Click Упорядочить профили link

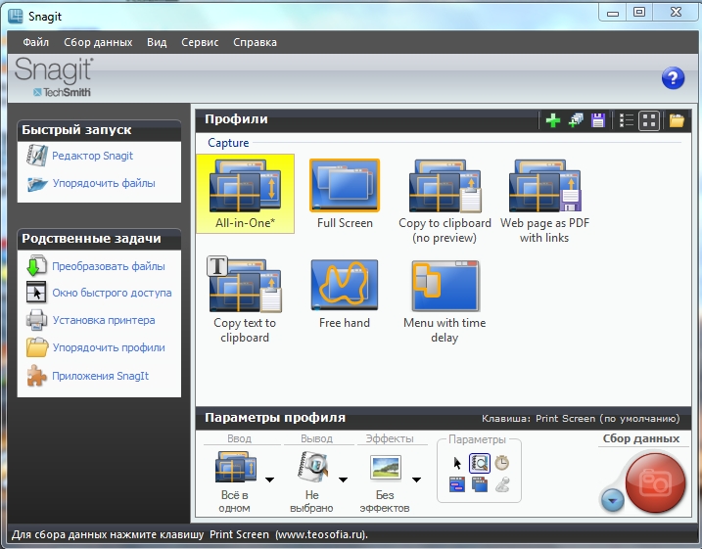pos(109,347)
